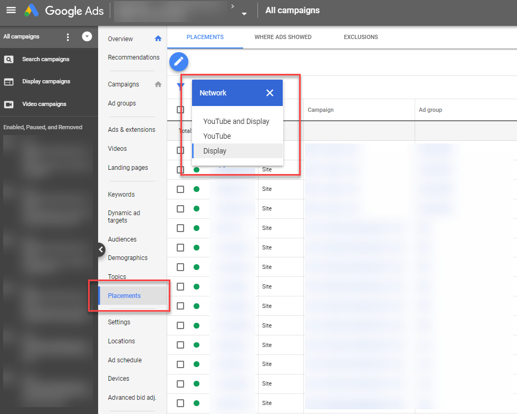
Task: Open the All campaigns three-dot menu
Action: [x=68, y=37]
